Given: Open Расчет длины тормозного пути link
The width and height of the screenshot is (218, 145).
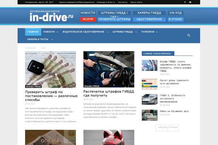Looking at the screenshot, I should point(174,82).
